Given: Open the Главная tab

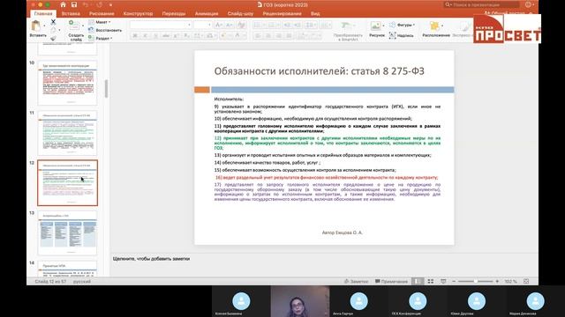Looking at the screenshot, I should 43,14.
